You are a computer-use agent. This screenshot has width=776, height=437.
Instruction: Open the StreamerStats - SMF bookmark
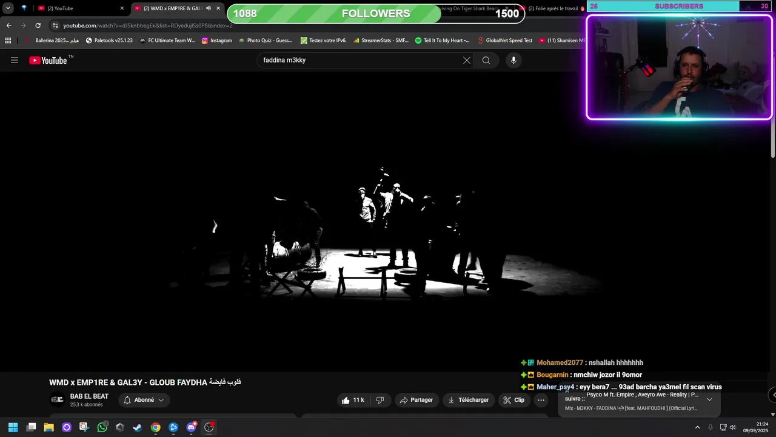click(x=380, y=41)
